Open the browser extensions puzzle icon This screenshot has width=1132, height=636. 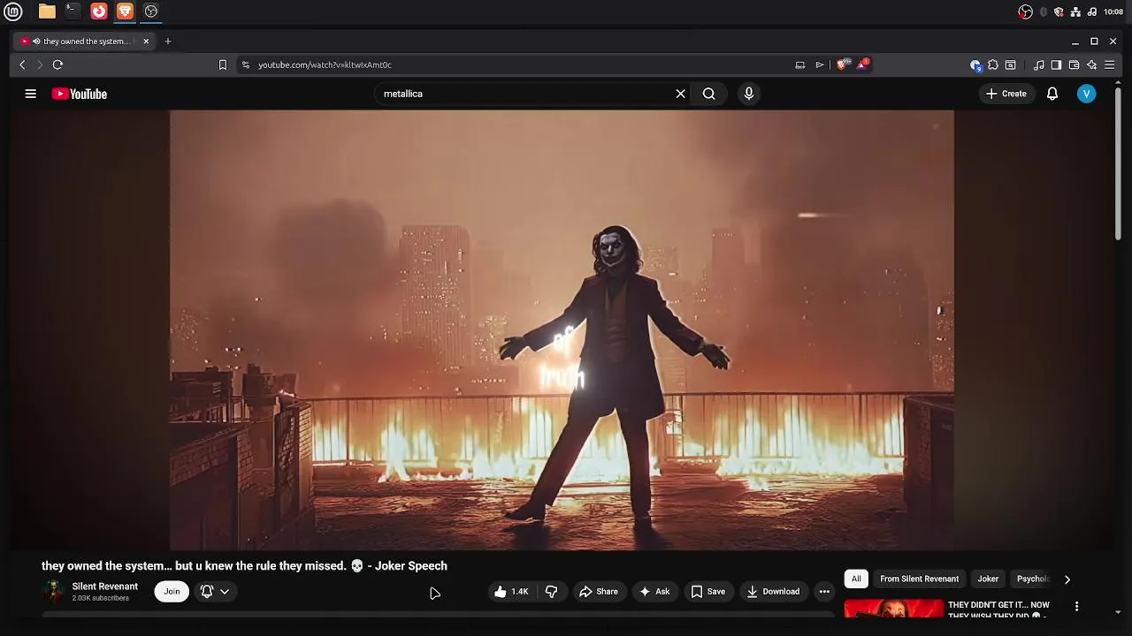(x=993, y=64)
